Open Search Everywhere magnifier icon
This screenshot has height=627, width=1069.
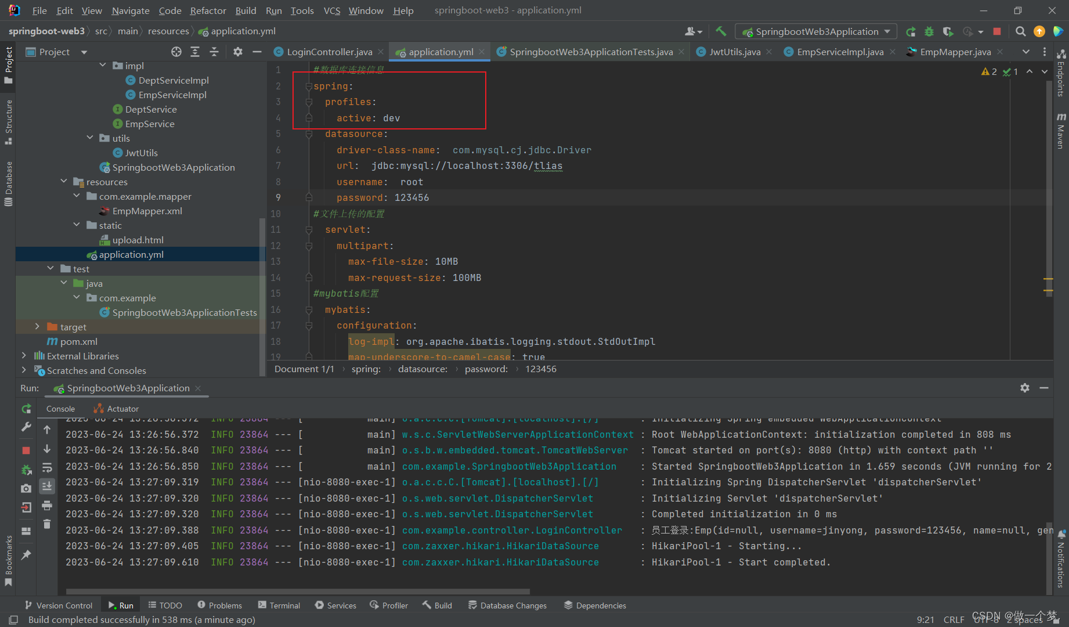pos(1020,31)
